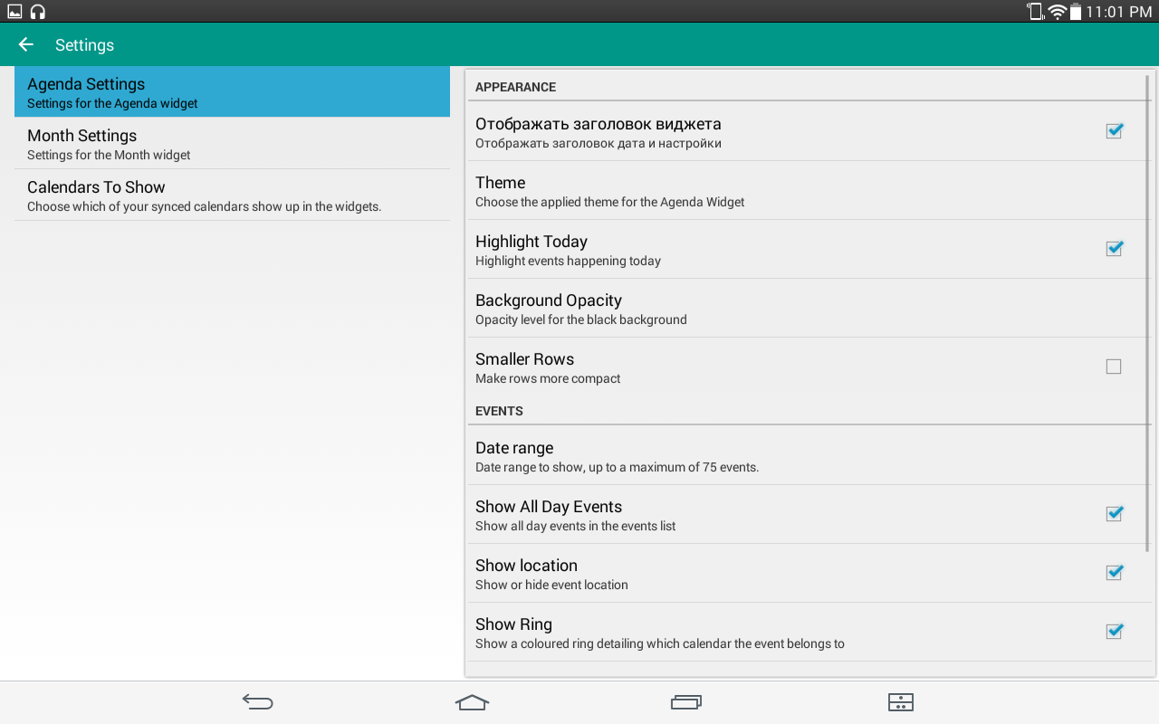The image size is (1159, 724).
Task: Tap the EVENTS section header
Action: [499, 411]
